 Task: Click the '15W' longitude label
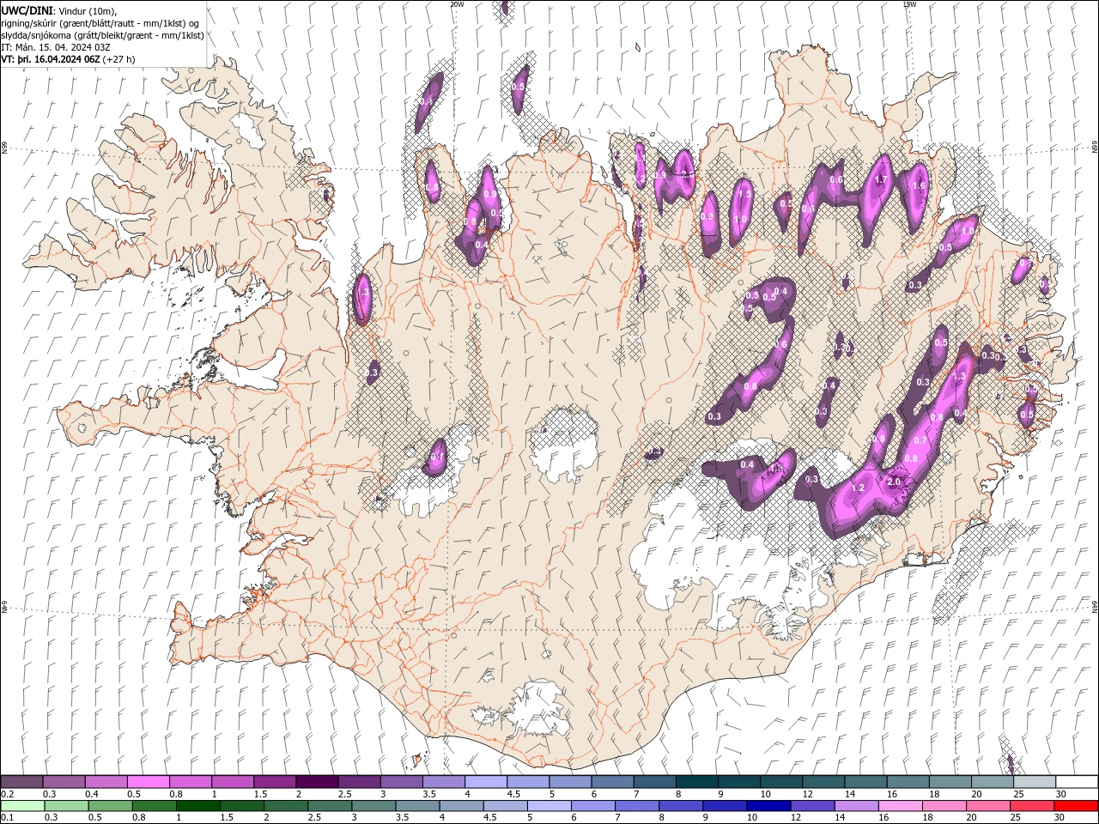tap(909, 4)
